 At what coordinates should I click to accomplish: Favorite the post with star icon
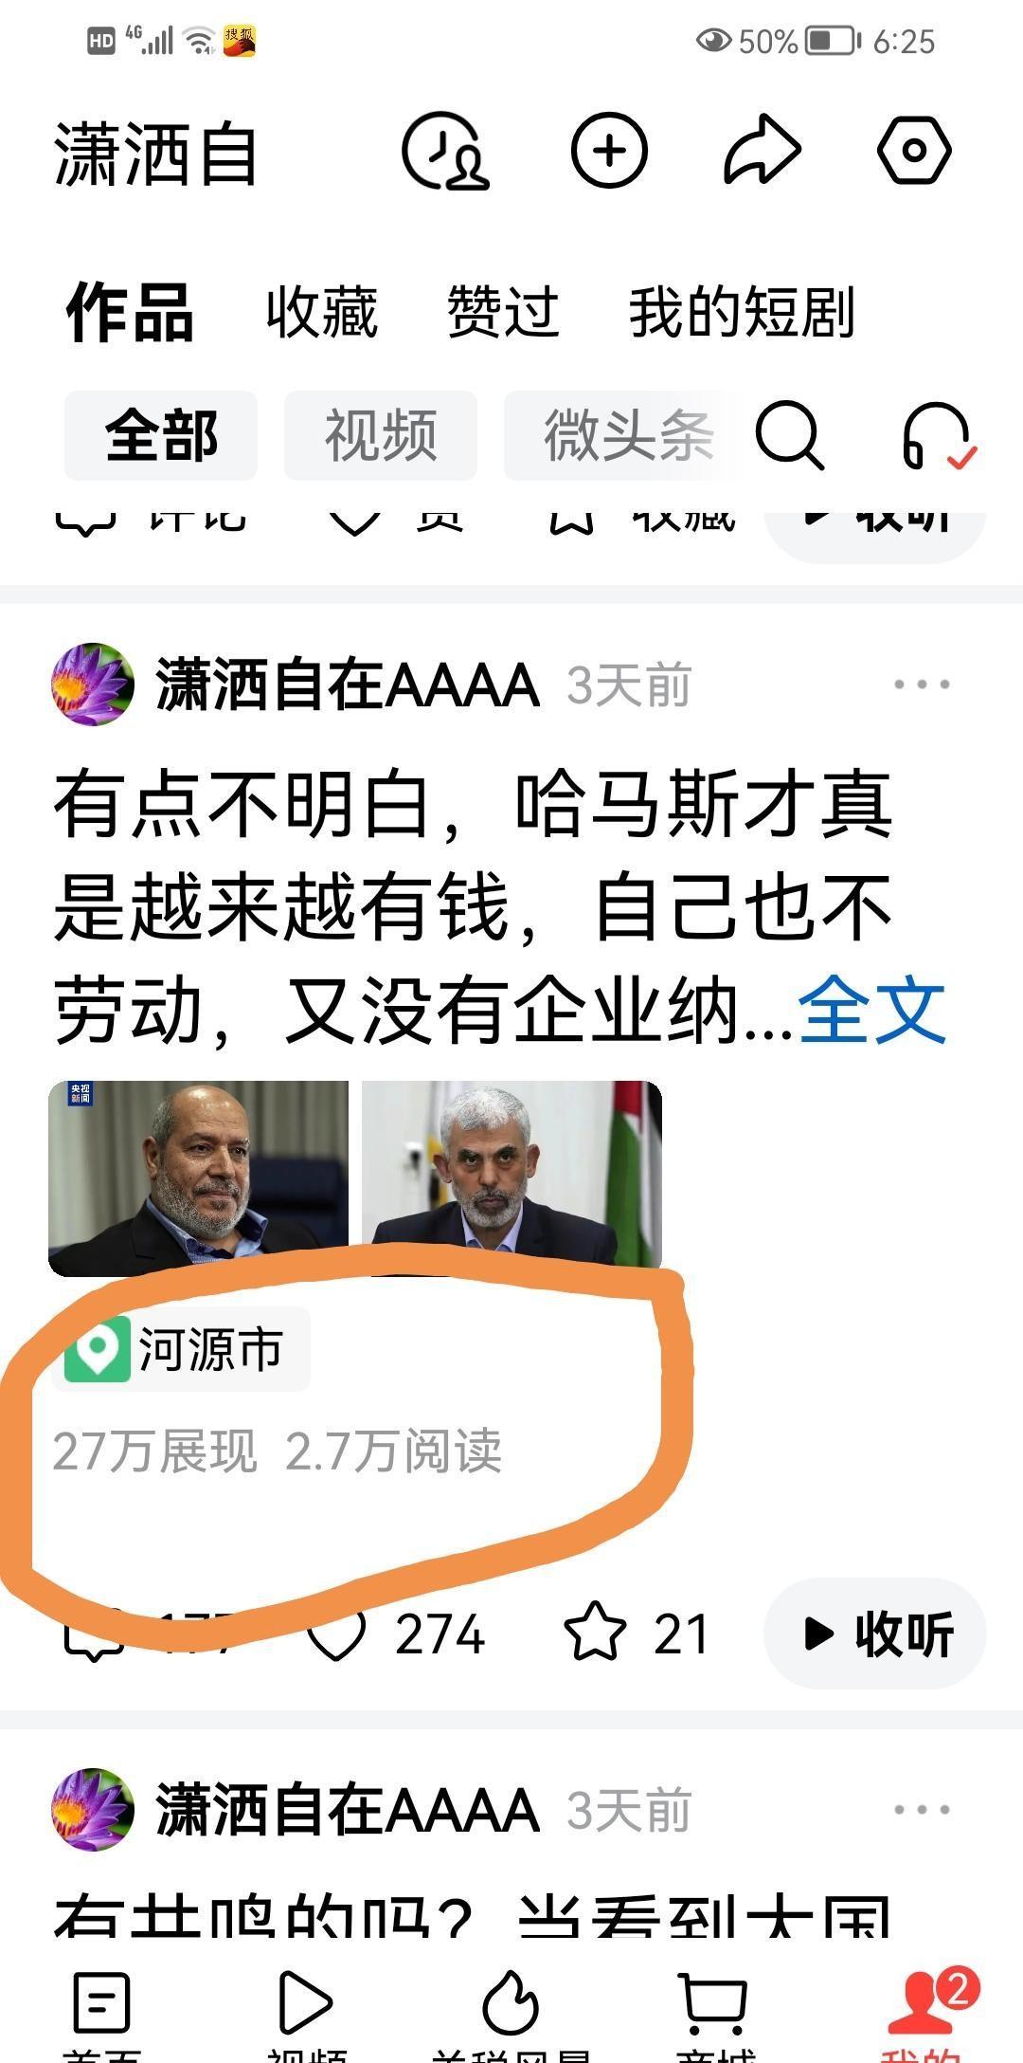(595, 1632)
